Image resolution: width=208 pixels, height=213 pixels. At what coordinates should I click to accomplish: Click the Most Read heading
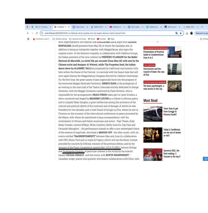150,101
